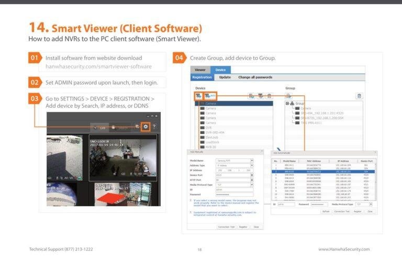Select the highlighted Camera row in Device list
The image size is (402, 260).
(234, 104)
